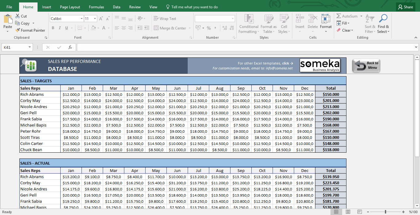
Task: Click the Share button
Action: [405, 7]
